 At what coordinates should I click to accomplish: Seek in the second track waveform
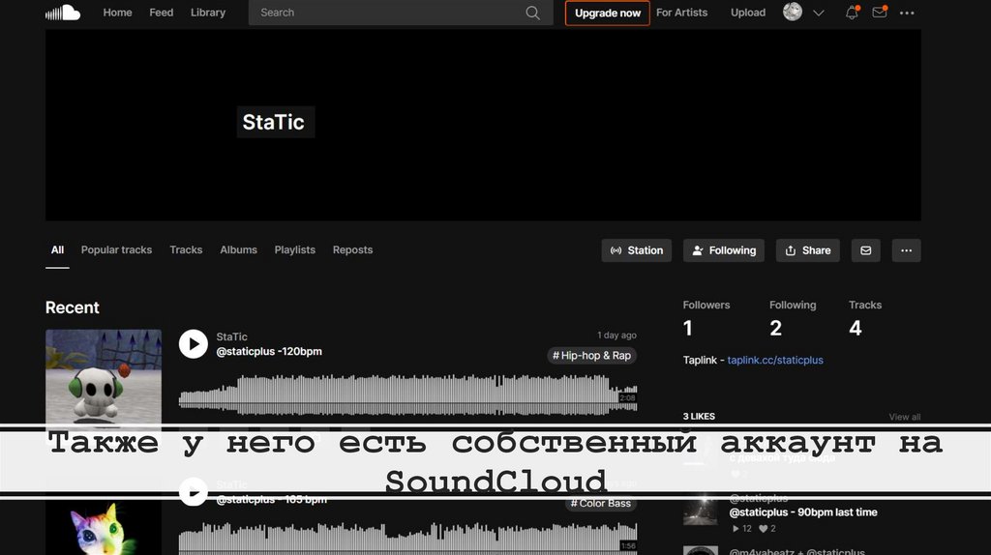click(407, 538)
